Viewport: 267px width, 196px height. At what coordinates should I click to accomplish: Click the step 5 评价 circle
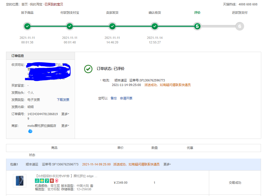(197, 26)
